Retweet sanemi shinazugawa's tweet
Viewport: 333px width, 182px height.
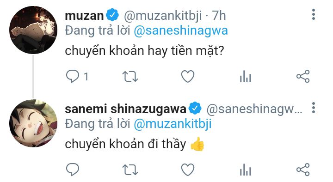(x=130, y=170)
